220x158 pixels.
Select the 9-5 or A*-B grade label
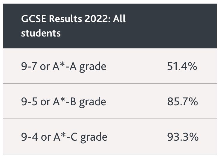(x=64, y=102)
